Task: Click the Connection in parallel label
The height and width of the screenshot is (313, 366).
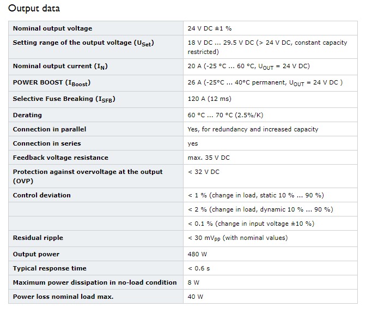Action: click(50, 129)
